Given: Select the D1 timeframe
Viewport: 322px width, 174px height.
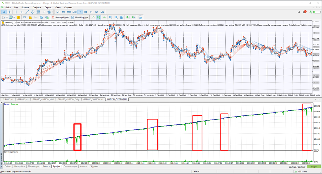Looking at the screenshot, I should (91, 12).
